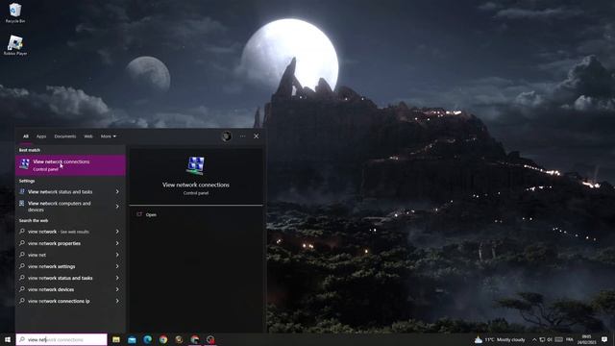The image size is (615, 346).
Task: Open the weather widget showing Mostly cloudy
Action: click(500, 339)
